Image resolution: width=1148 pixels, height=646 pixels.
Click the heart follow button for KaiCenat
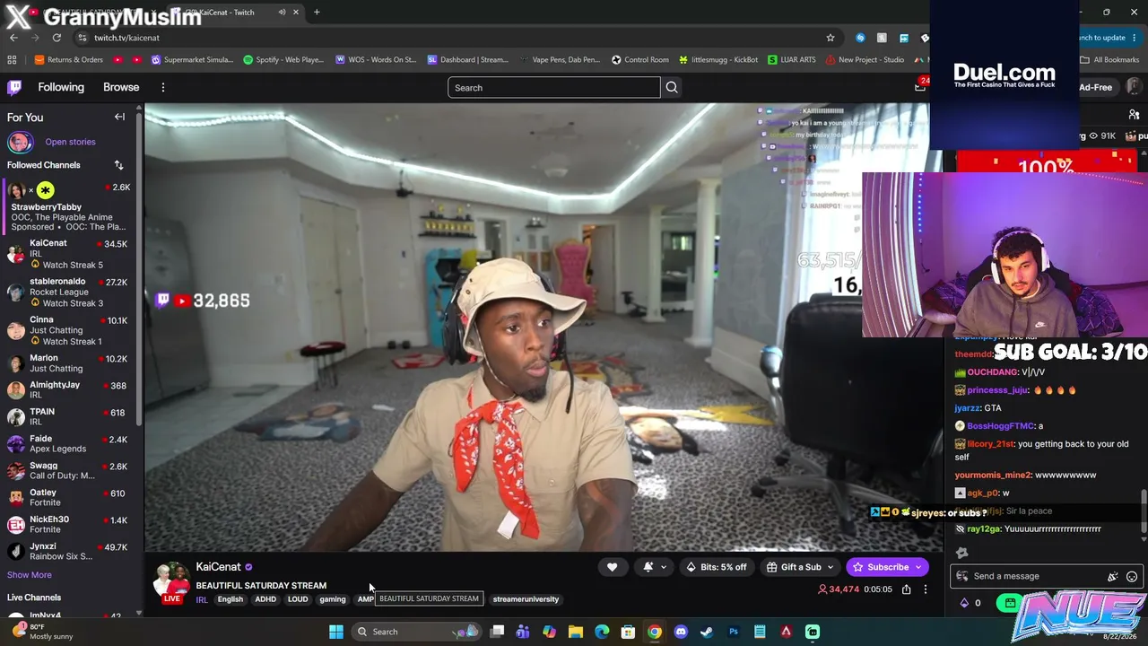click(612, 567)
